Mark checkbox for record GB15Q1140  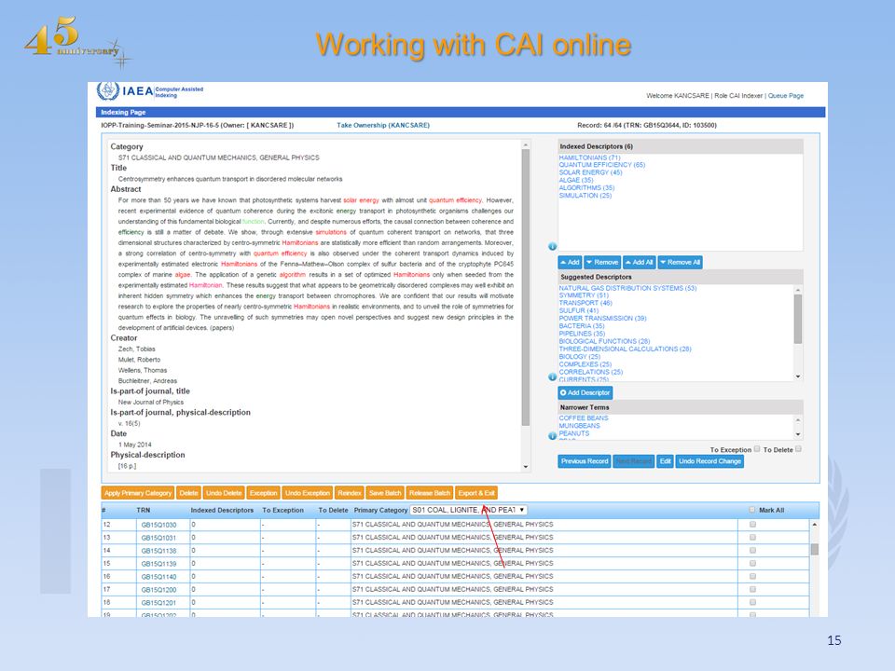tap(753, 576)
